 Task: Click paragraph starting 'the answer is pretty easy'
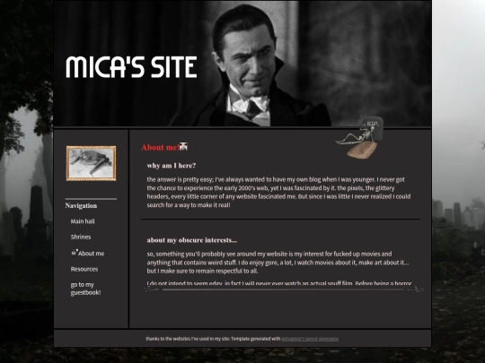278,193
